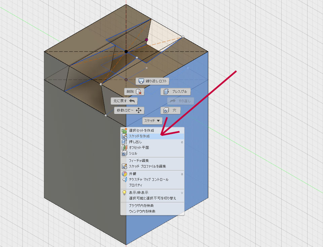Screen dimensions: 323x247
Task: Select the シェル shell command
Action: [133, 153]
